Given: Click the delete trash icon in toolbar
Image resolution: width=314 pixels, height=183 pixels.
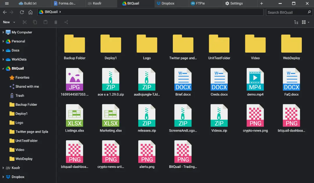Looking at the screenshot, I should (x=56, y=22).
